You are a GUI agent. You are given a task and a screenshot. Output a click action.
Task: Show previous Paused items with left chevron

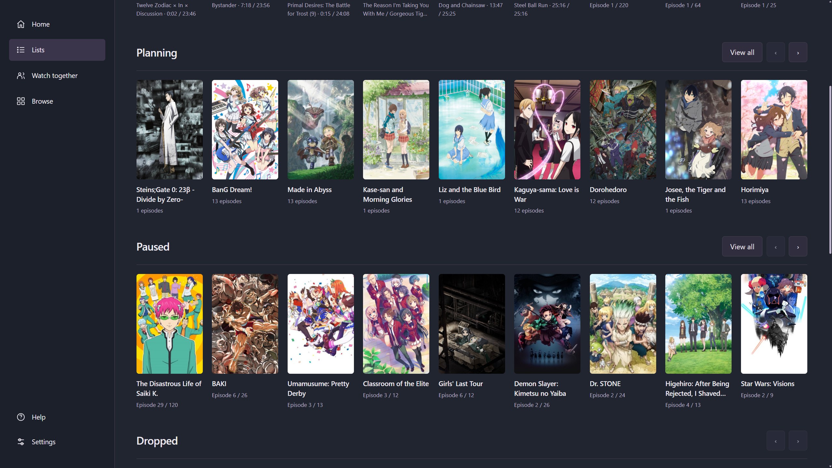coord(775,247)
